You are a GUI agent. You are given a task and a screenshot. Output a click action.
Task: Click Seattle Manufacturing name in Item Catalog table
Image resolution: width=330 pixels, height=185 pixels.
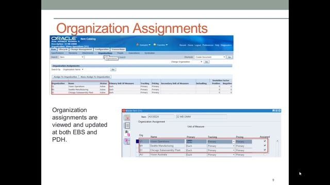tap(78, 89)
